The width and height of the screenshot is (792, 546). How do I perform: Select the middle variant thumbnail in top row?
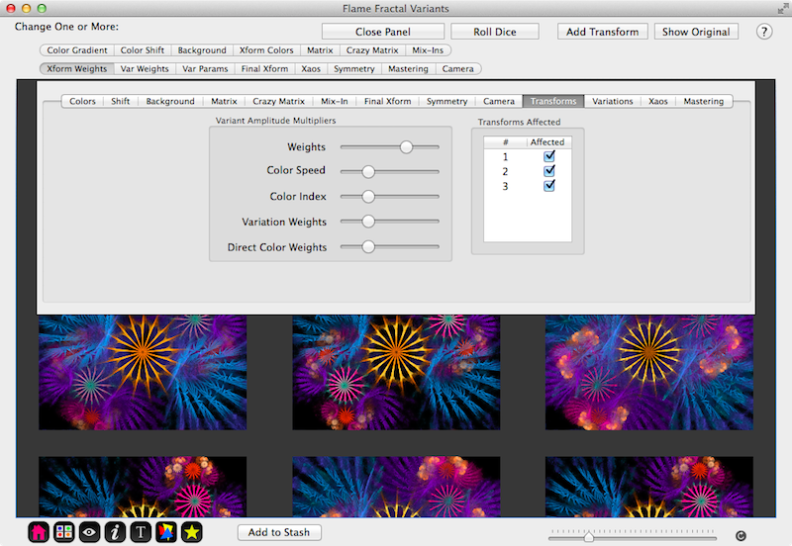pos(396,373)
